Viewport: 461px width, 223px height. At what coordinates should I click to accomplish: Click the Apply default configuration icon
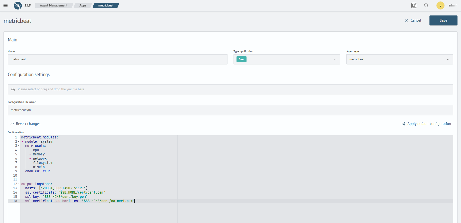click(403, 124)
